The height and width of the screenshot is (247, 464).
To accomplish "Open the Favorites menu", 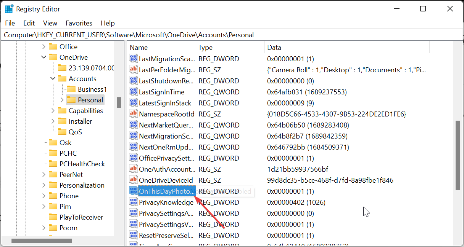I will 79,23.
